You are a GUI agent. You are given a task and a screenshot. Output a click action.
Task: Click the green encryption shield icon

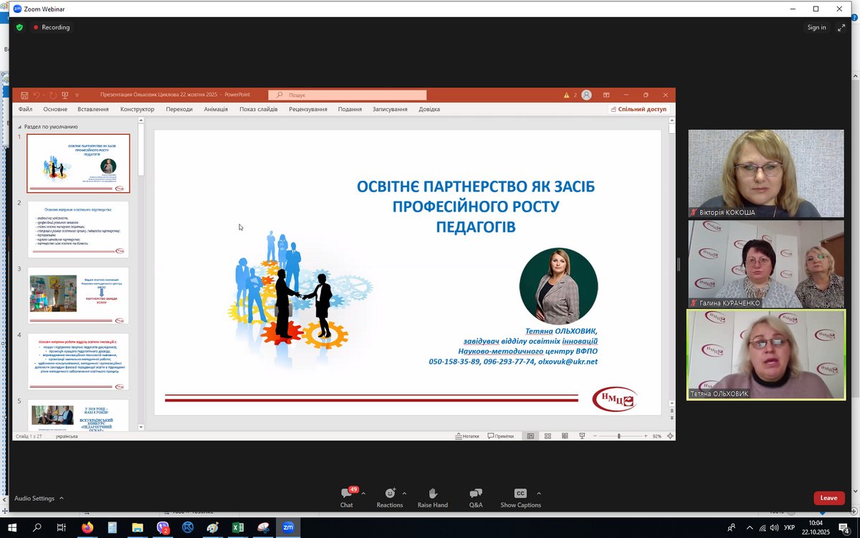click(x=20, y=27)
